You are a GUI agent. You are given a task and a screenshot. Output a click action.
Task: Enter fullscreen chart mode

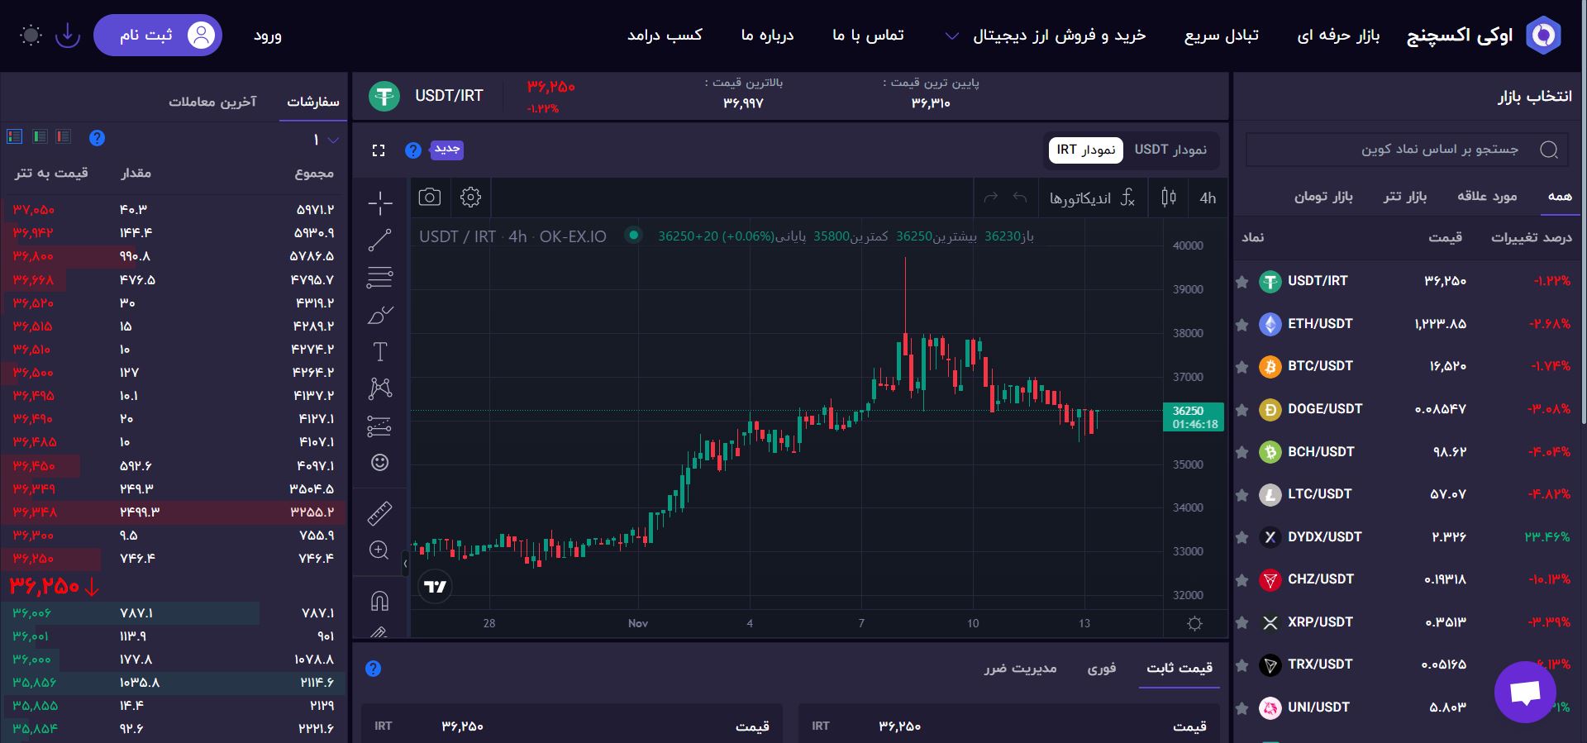point(379,150)
